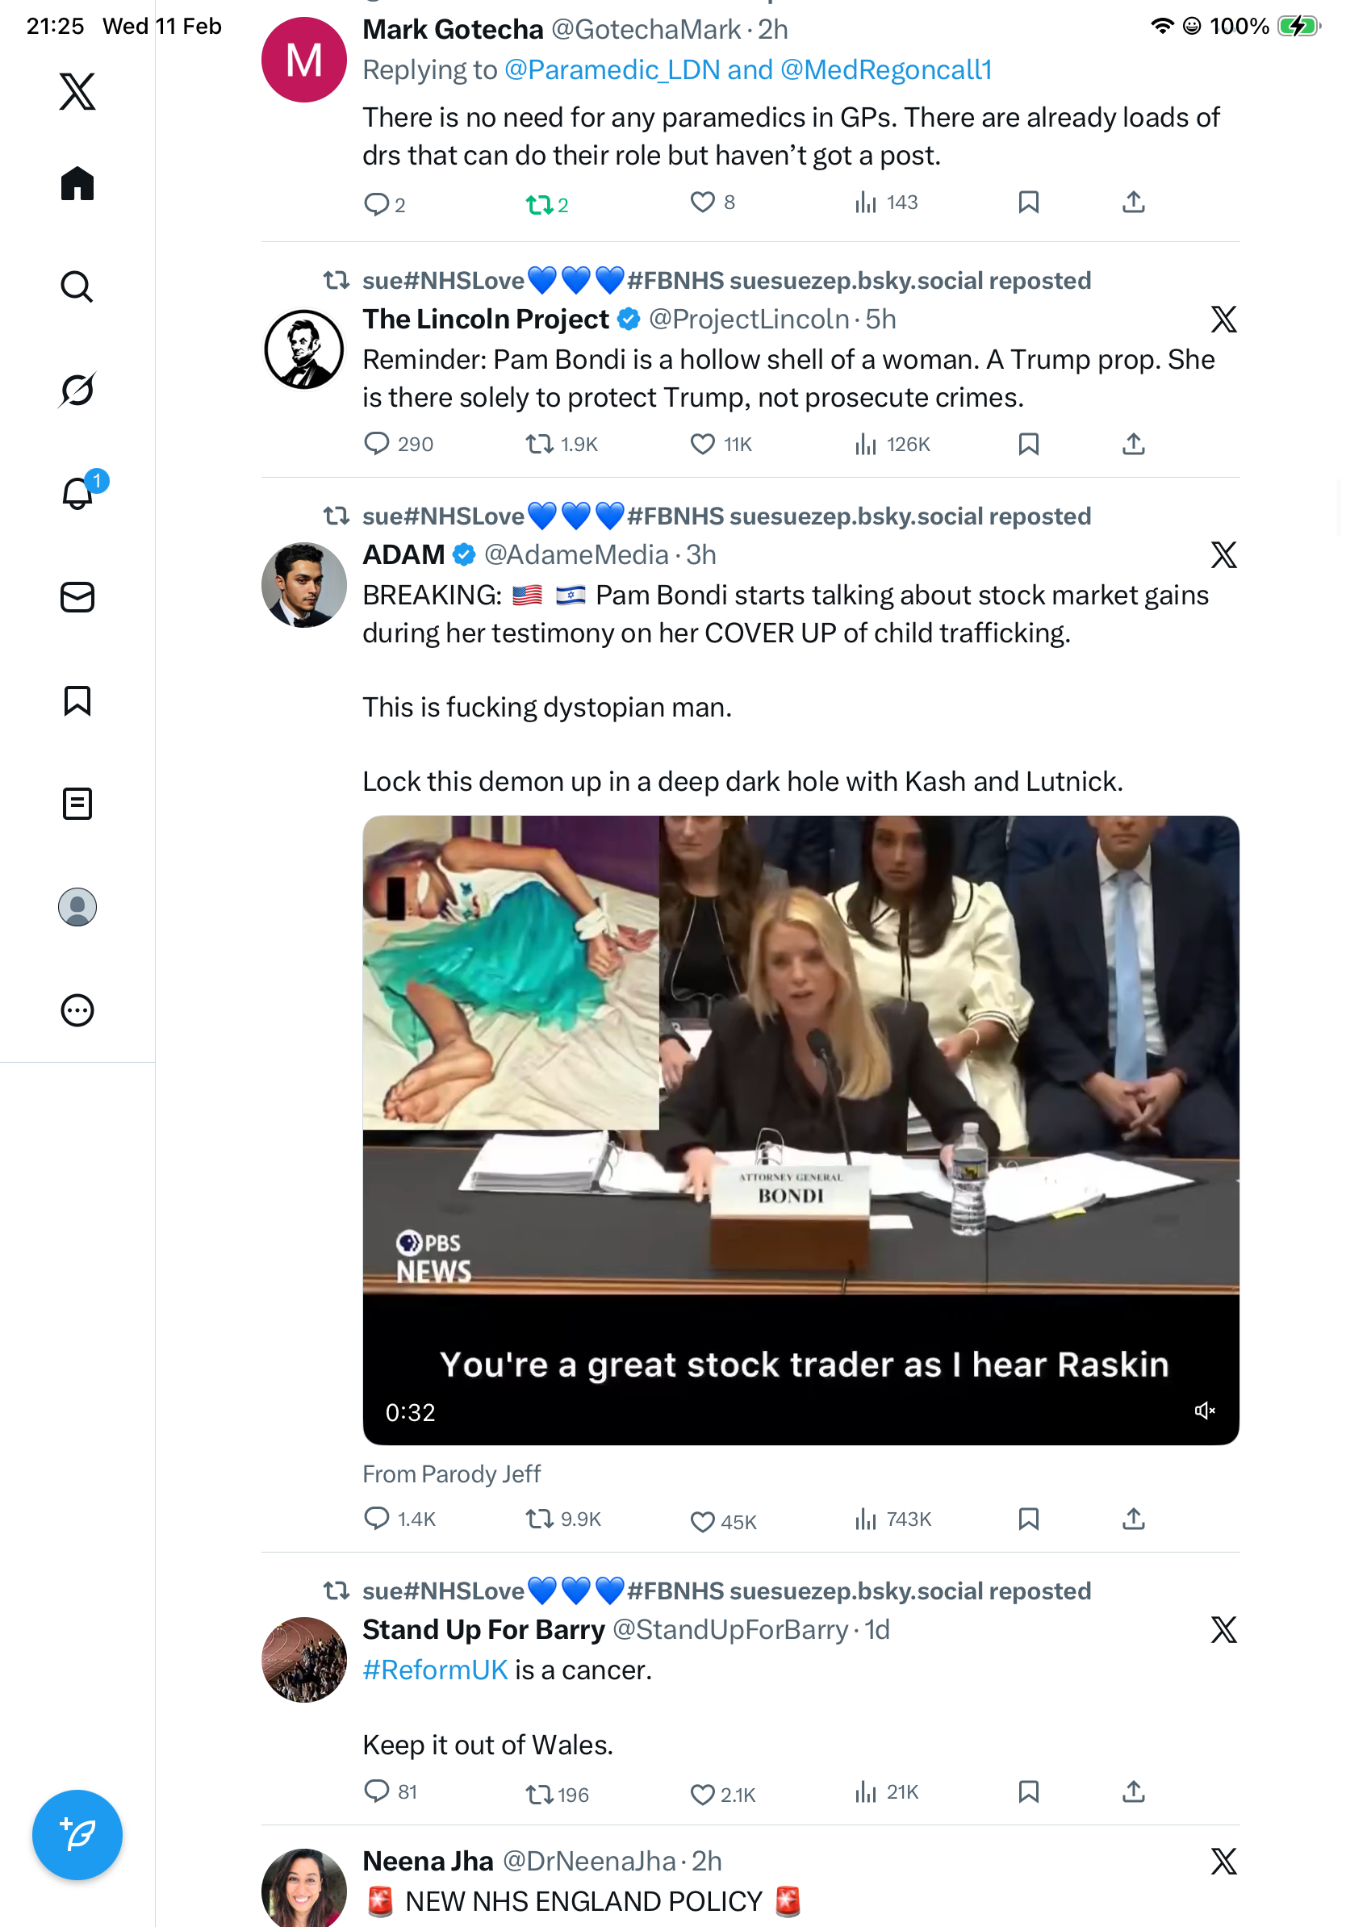Image resolution: width=1346 pixels, height=1927 pixels.
Task: Open the Messages envelope icon
Action: [x=77, y=596]
